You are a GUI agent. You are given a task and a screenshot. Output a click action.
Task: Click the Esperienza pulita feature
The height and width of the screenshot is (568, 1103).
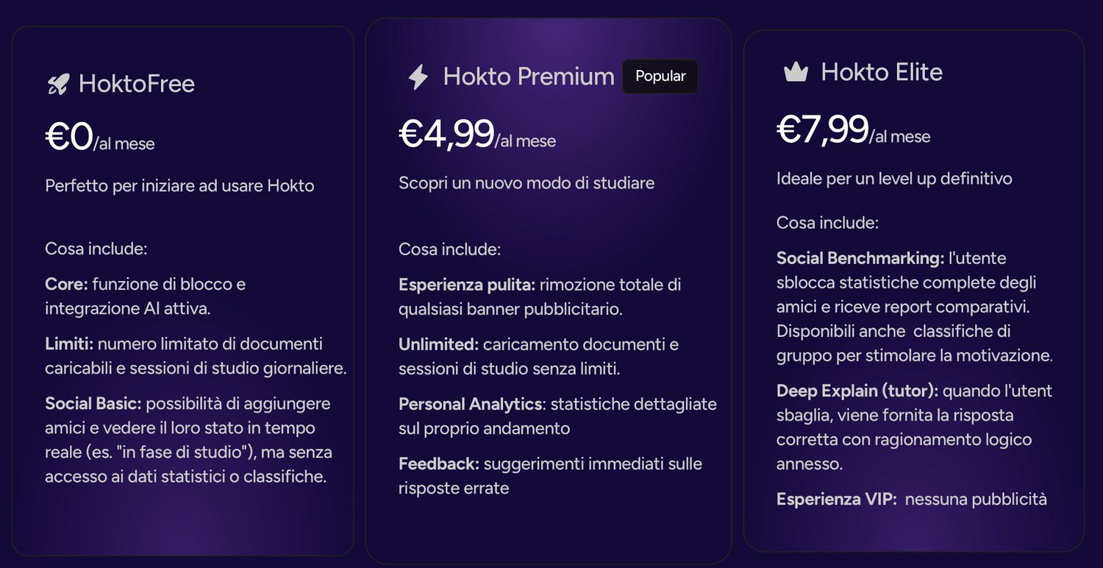tap(540, 297)
